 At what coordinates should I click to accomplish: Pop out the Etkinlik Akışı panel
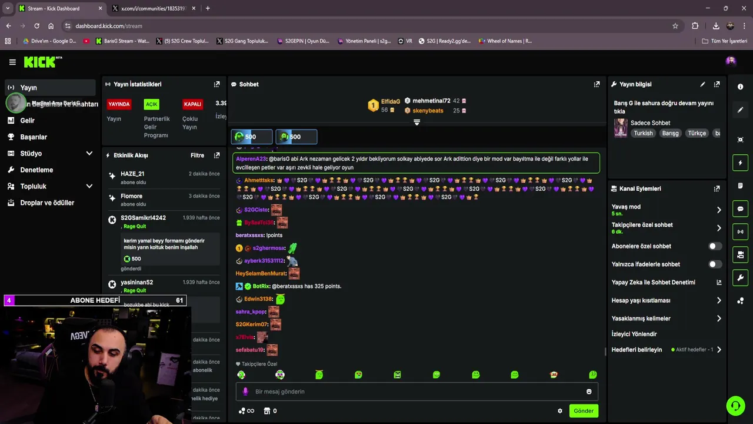point(216,155)
